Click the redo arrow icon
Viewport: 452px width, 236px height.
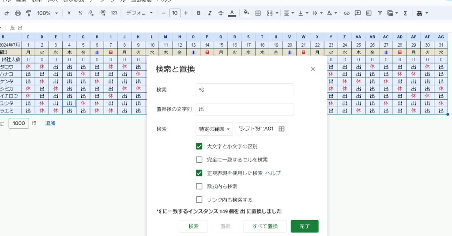point(7,13)
